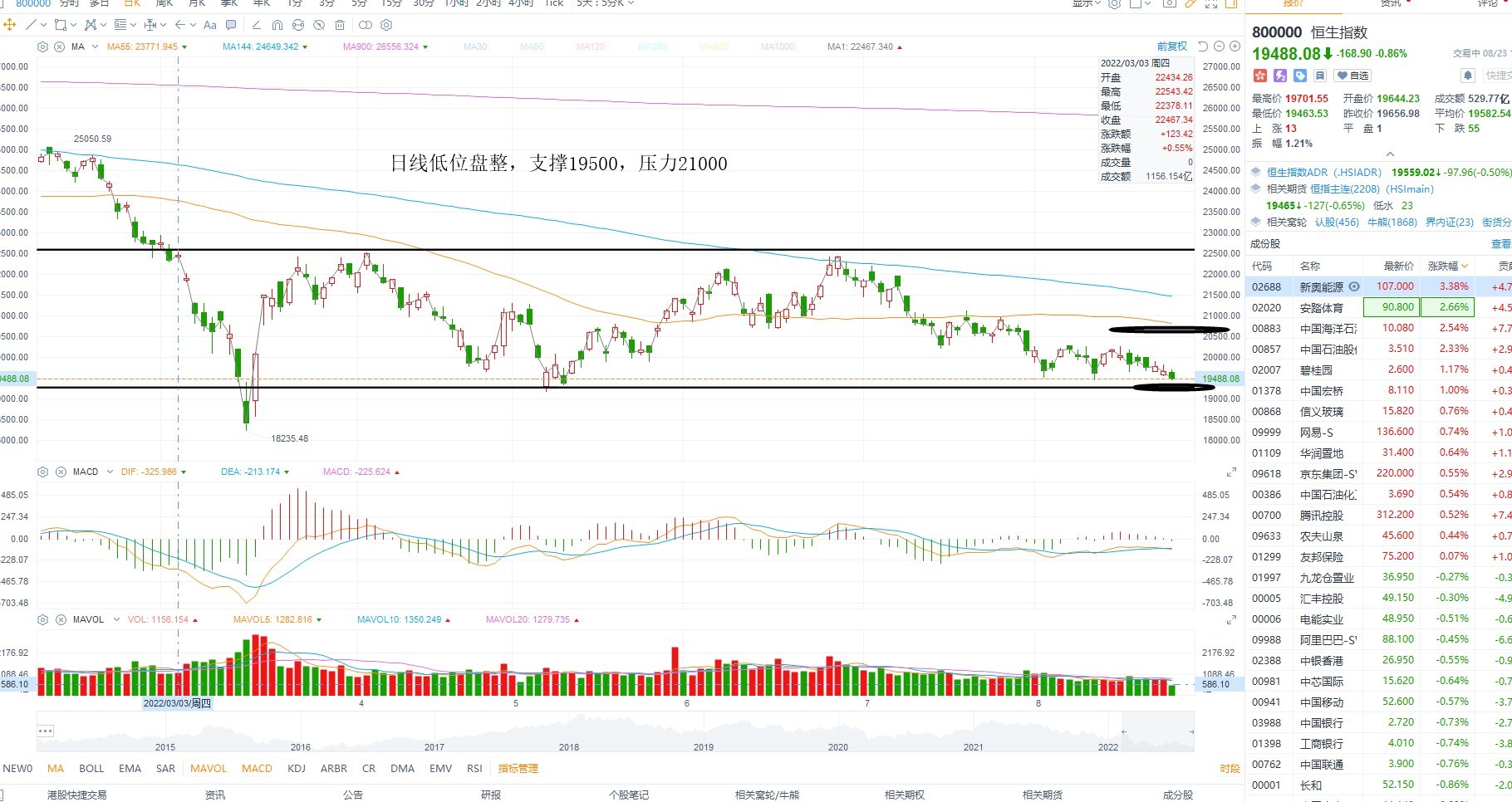The height and width of the screenshot is (802, 1512).
Task: Toggle 自选 favorite heart button
Action: pos(1352,76)
